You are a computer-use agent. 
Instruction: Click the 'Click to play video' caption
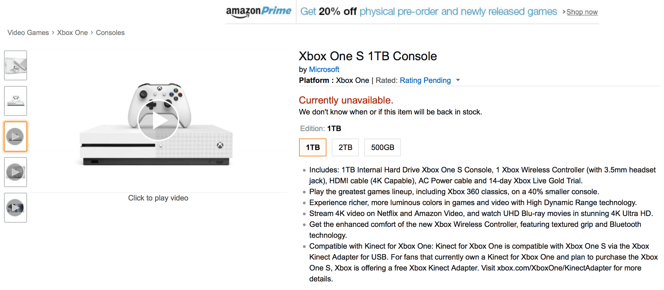click(x=158, y=198)
